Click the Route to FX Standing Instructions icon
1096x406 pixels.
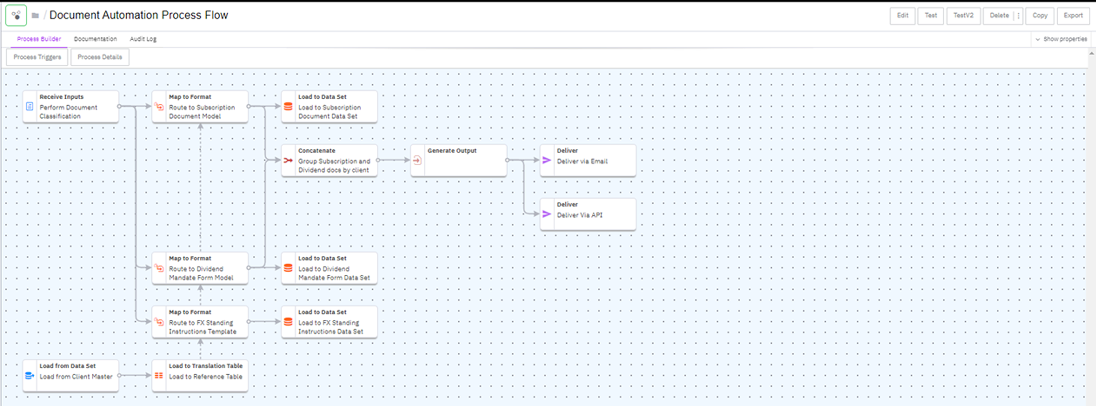point(159,322)
